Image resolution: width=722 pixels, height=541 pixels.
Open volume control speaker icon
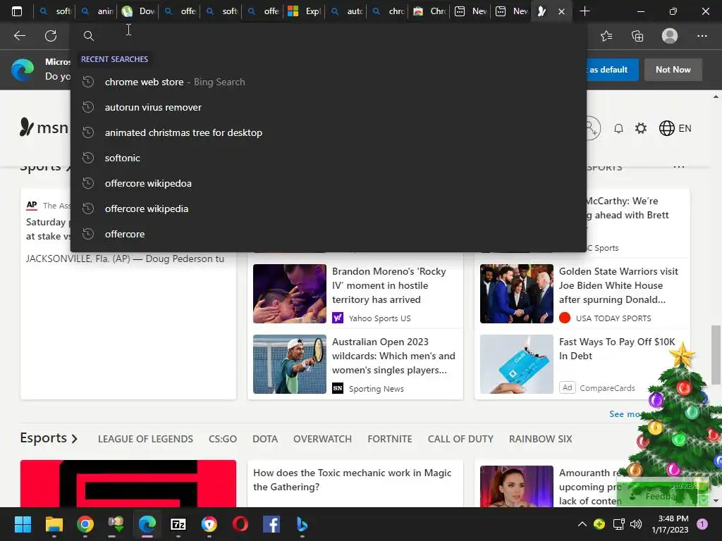coord(636,524)
